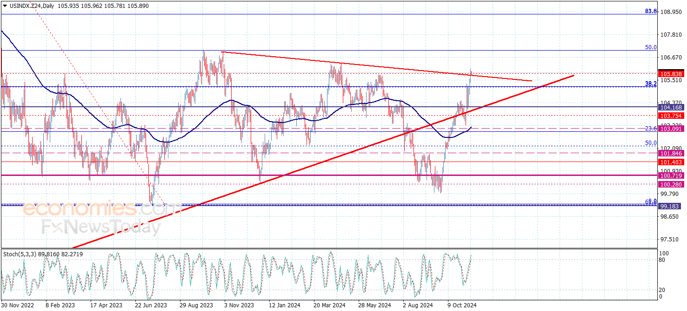Click the dark blue 104.168 price label

click(x=671, y=107)
